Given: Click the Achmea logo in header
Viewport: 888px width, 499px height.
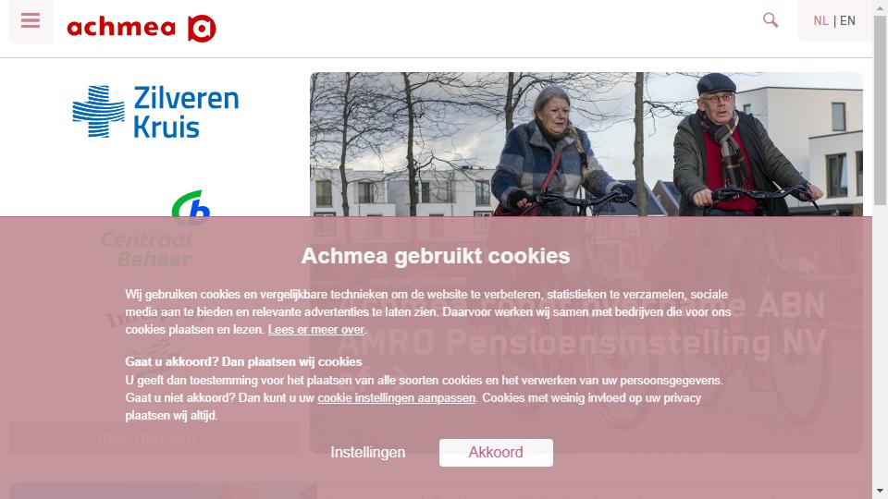Looking at the screenshot, I should 142,29.
